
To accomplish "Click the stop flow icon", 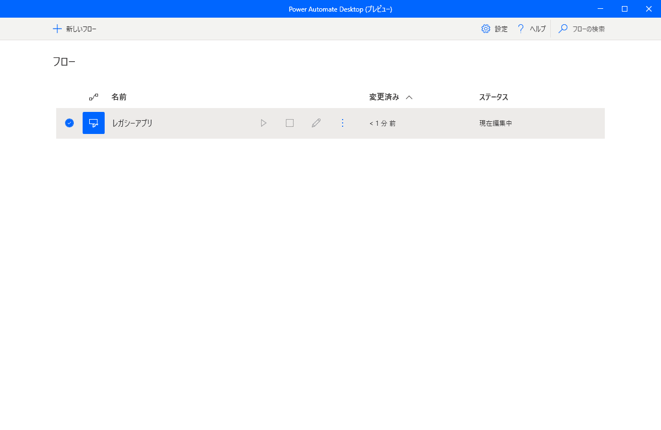I will point(290,123).
